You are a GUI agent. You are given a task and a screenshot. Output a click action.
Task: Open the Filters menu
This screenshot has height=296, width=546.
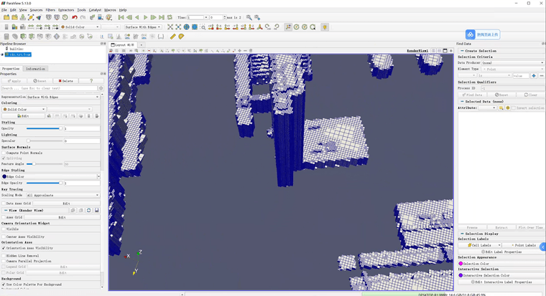(x=50, y=10)
